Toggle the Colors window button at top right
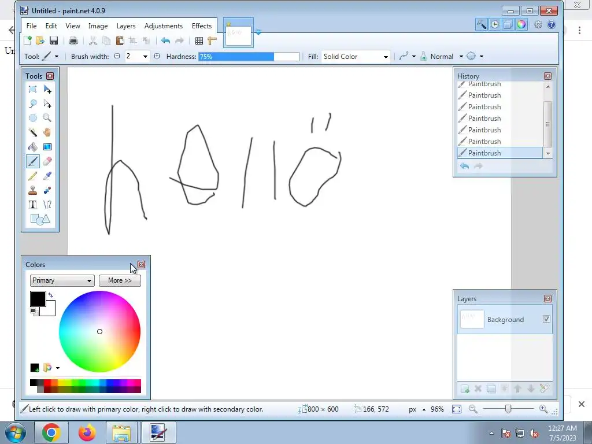The width and height of the screenshot is (592, 444). pyautogui.click(x=521, y=24)
